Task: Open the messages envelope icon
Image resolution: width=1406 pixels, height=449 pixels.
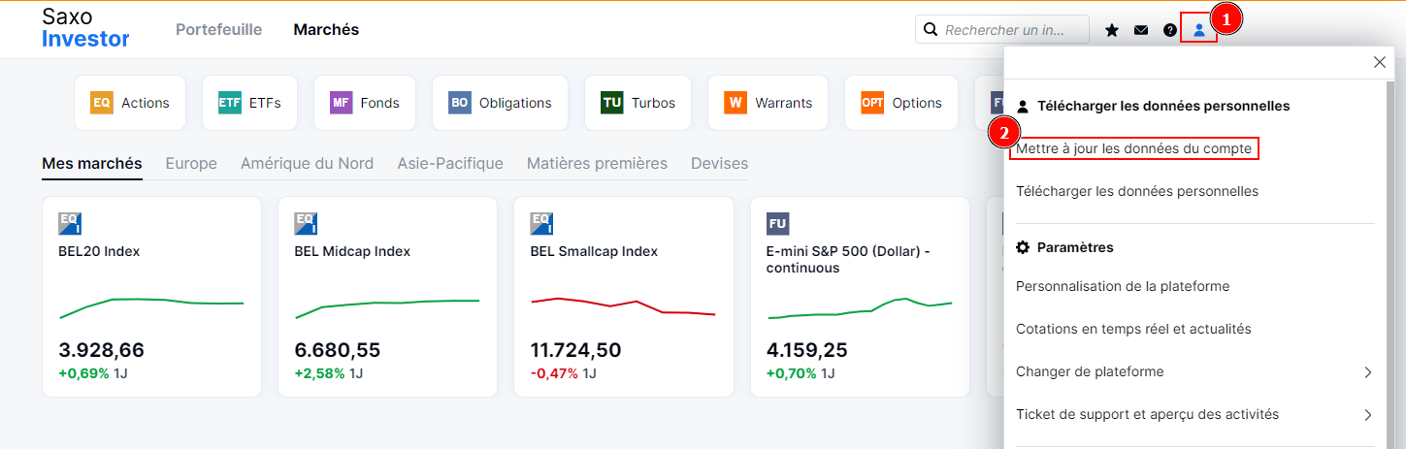Action: coord(1141,30)
